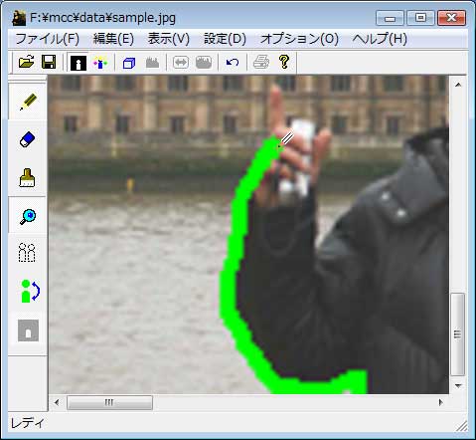Choose the paint brush fill tool
Screen dimensions: 476x440
27,177
